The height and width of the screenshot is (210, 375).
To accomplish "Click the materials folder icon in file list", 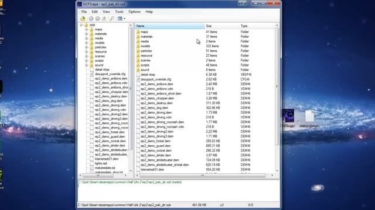I will 138,37.
